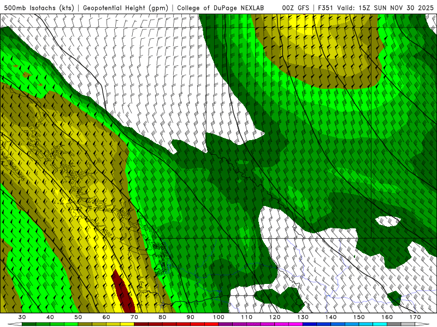The height and width of the screenshot is (327, 437).
Task: Click the cyan legend swatch just below 160
Action: 380,324
